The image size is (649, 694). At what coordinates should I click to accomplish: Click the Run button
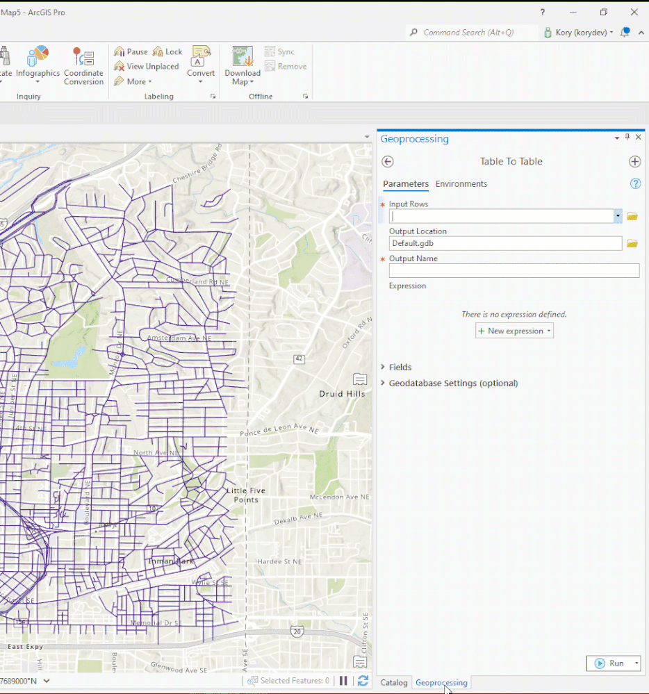609,663
